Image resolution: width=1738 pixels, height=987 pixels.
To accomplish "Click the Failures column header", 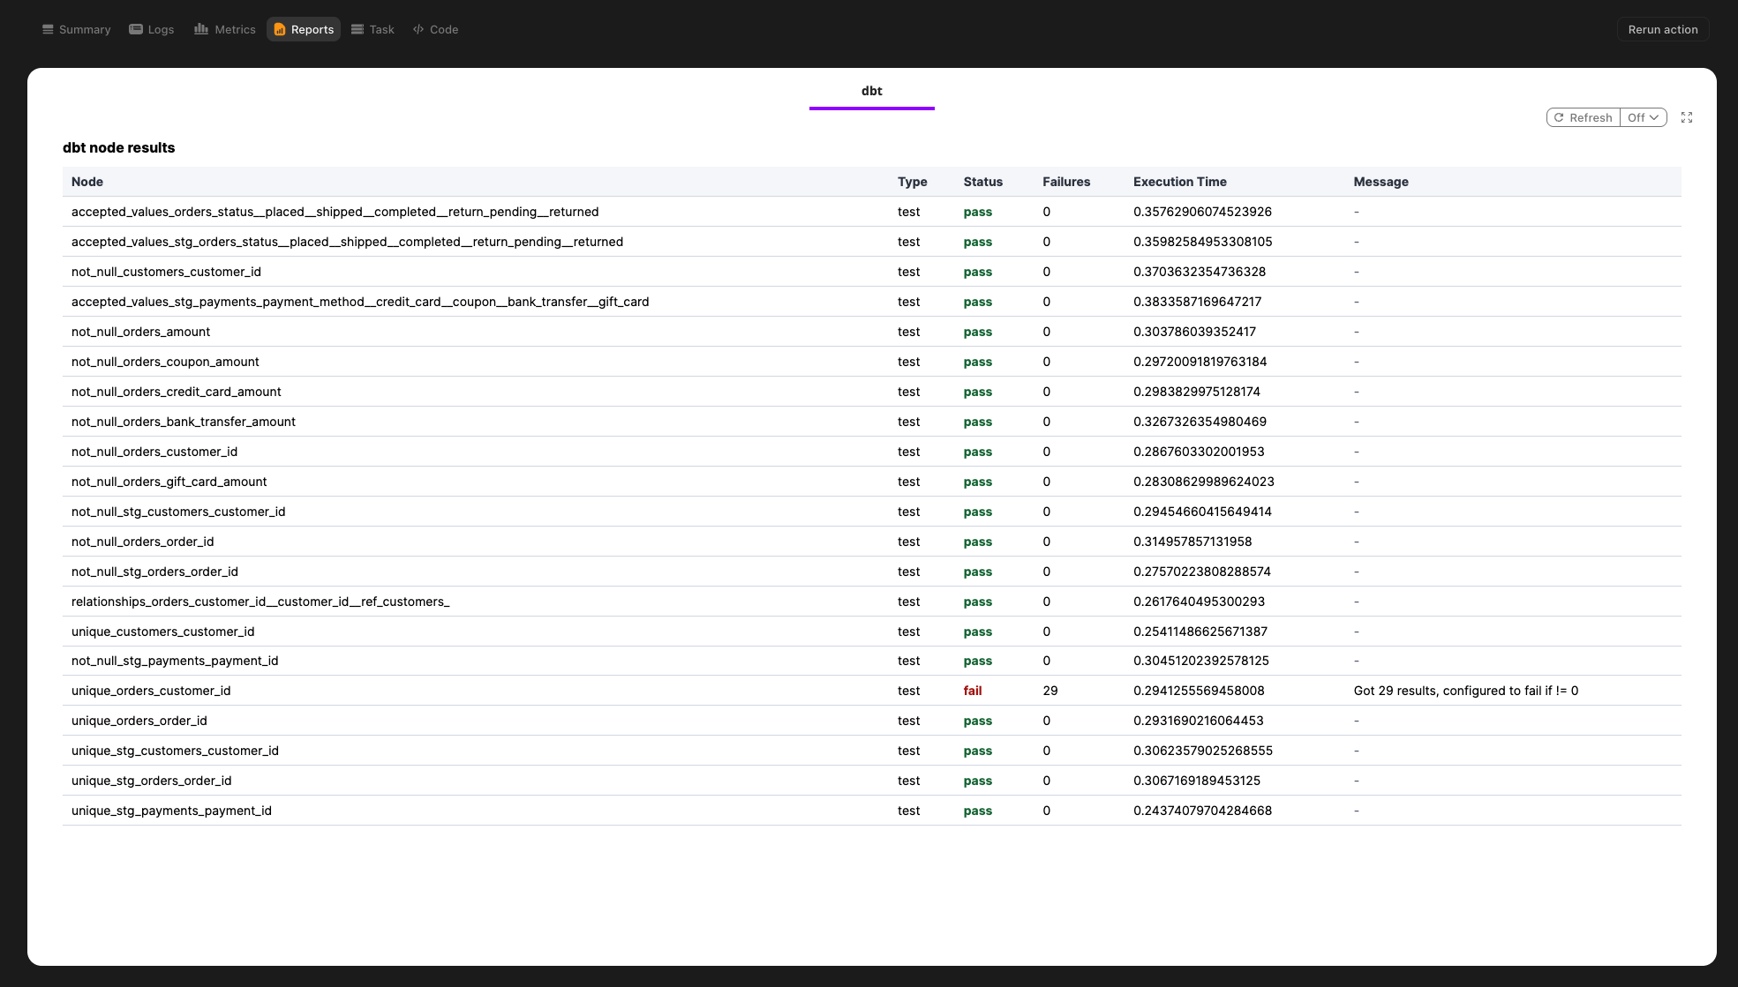I will point(1066,182).
